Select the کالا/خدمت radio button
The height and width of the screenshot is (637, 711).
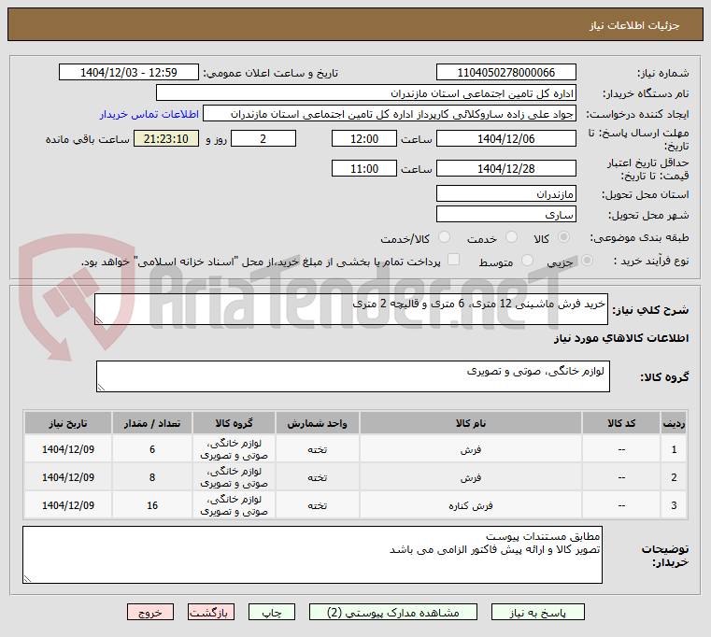point(444,237)
